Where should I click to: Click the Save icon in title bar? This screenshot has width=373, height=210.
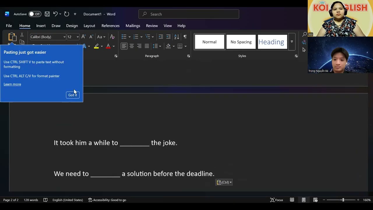(47, 14)
